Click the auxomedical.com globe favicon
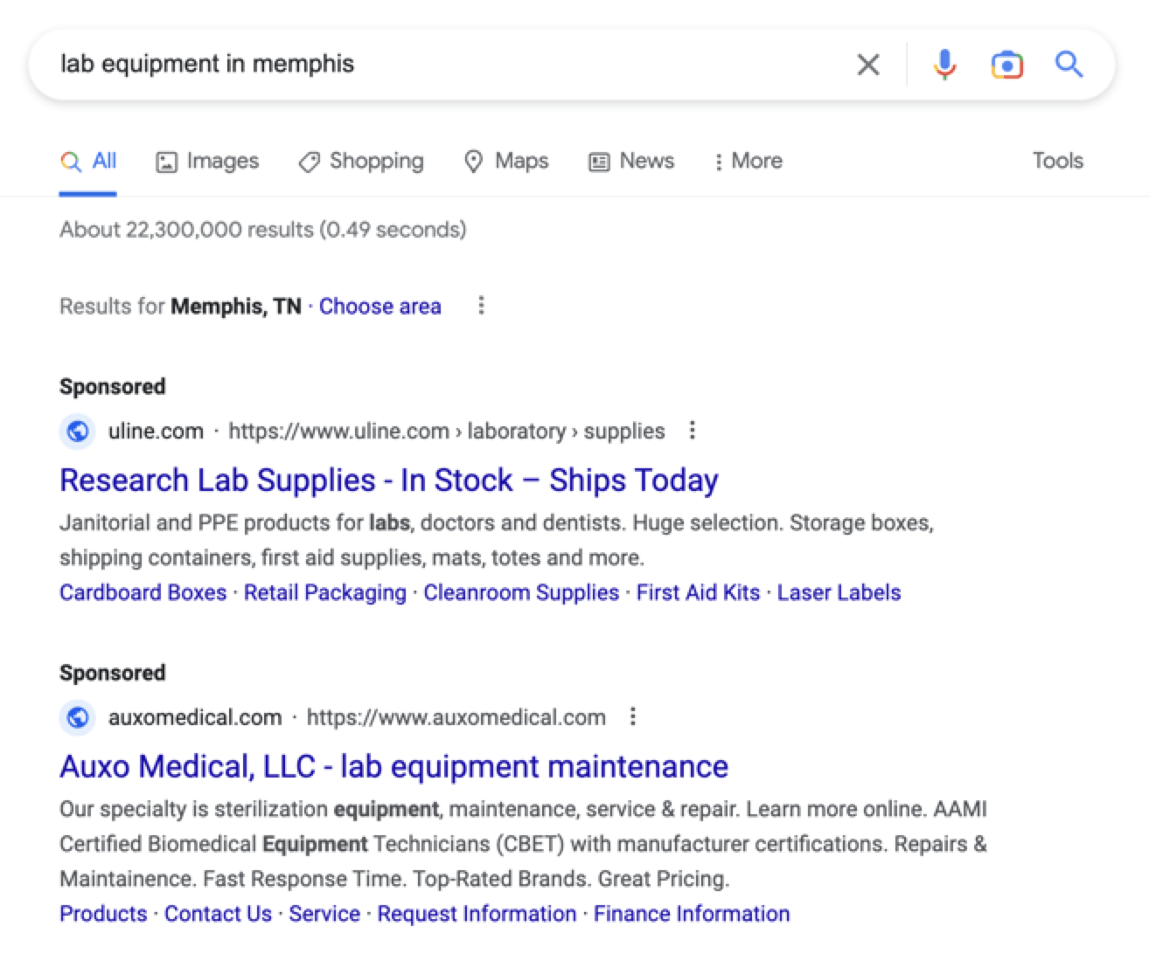Image resolution: width=1149 pixels, height=968 pixels. pyautogui.click(x=78, y=717)
